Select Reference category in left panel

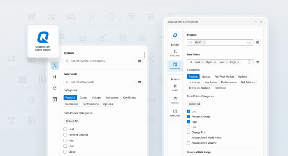click(72, 104)
